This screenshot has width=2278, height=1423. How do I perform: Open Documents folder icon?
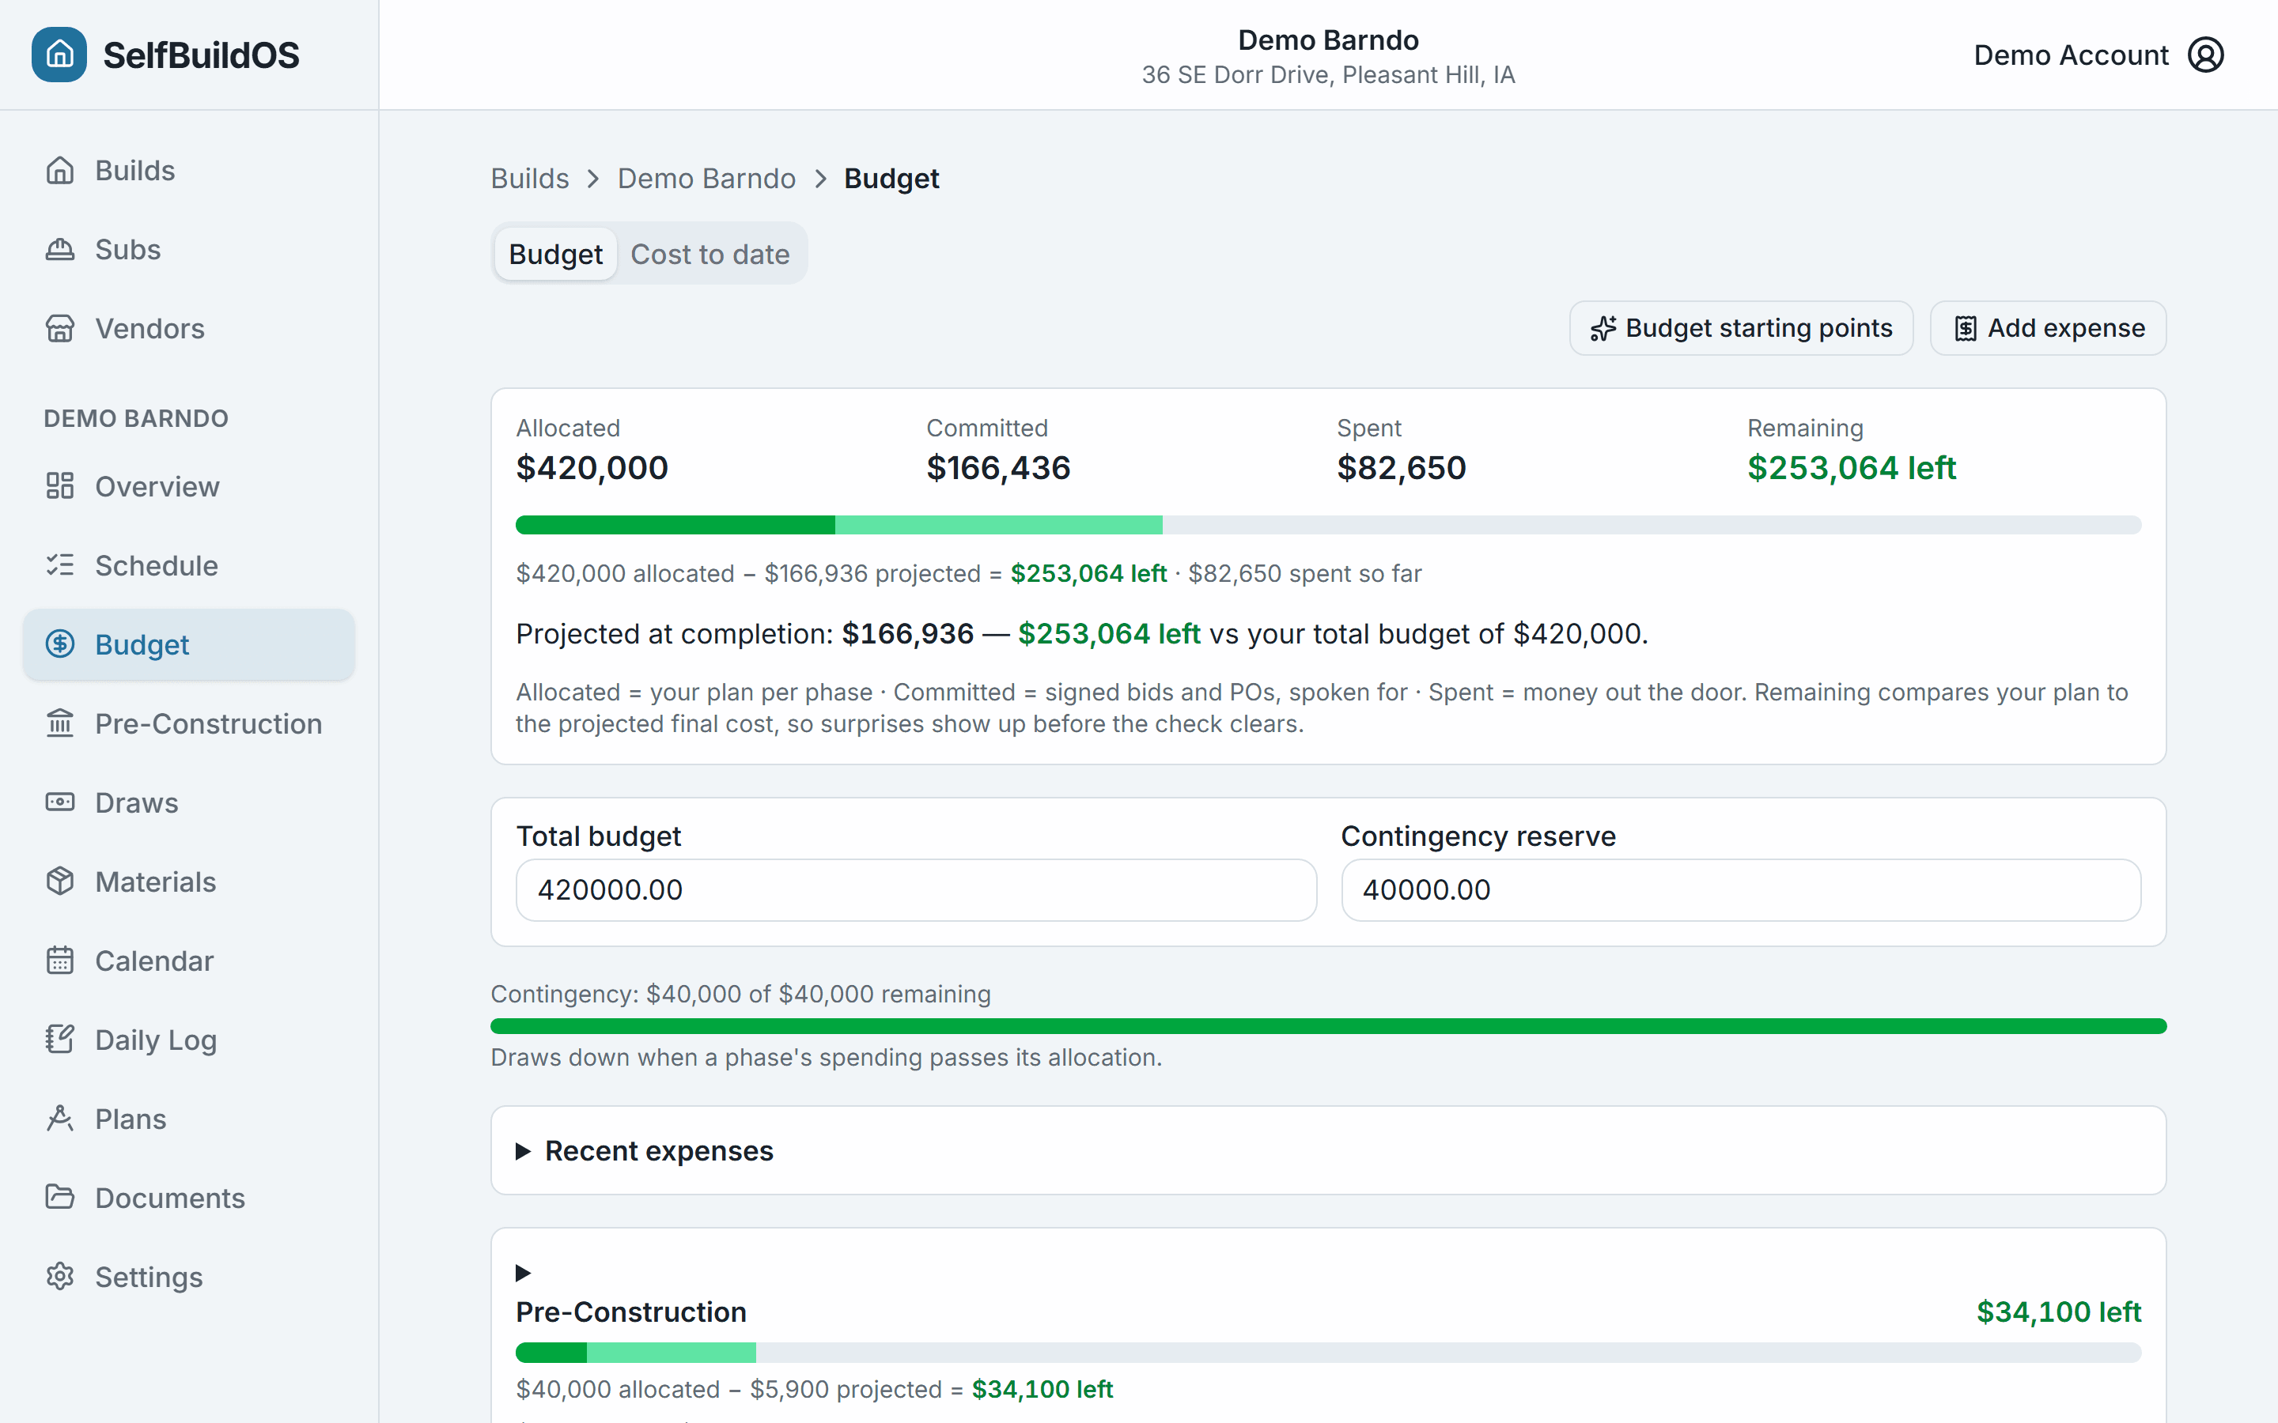coord(60,1198)
